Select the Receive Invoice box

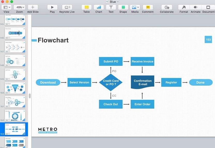click(x=142, y=62)
